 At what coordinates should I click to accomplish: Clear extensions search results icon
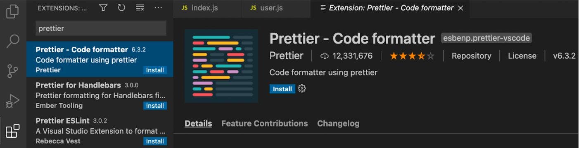point(140,8)
